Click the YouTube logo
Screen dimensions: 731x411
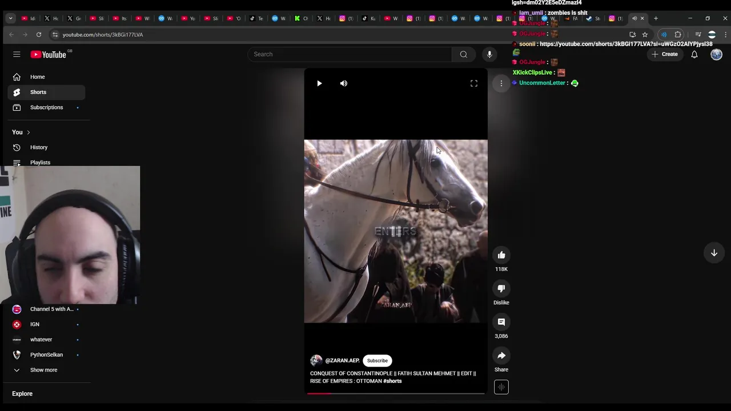(x=49, y=54)
